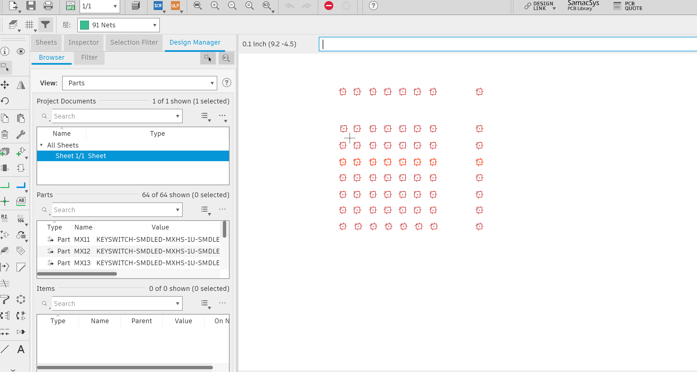This screenshot has width=697, height=372.
Task: Open the grid settings icon
Action: tap(29, 25)
